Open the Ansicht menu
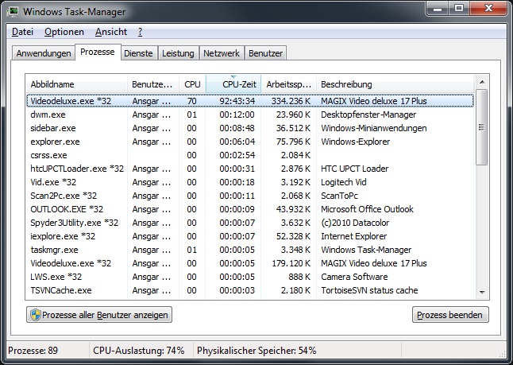 110,32
